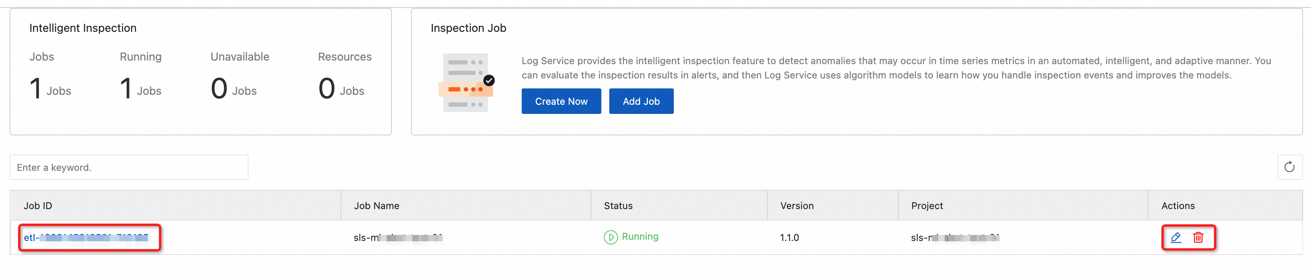1311x274 pixels.
Task: Click the Inspection Job server illustration
Action: [466, 82]
